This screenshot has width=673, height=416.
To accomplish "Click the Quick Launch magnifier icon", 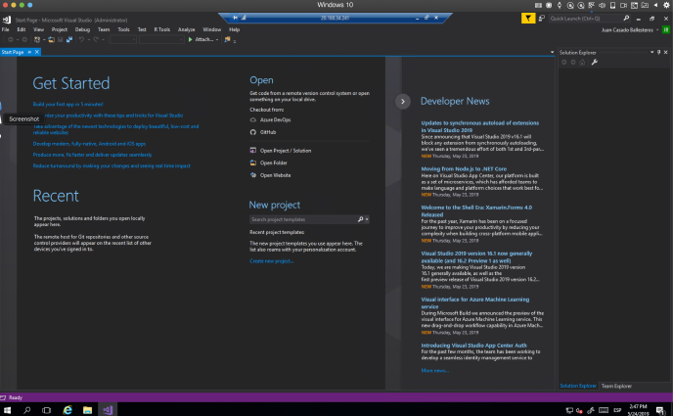I will pos(626,18).
